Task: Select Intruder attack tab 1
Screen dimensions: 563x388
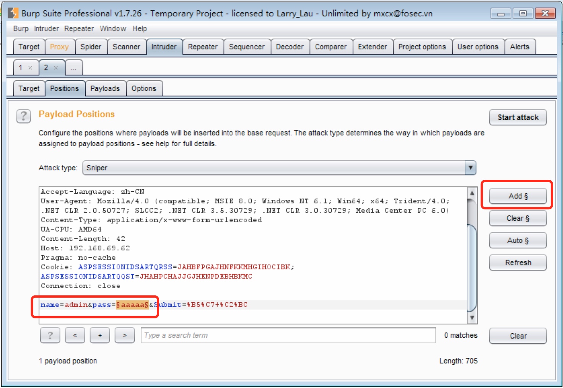Action: coord(21,68)
